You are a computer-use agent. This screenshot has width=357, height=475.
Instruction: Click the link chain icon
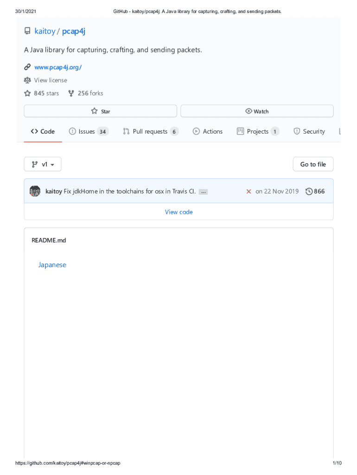coord(27,67)
